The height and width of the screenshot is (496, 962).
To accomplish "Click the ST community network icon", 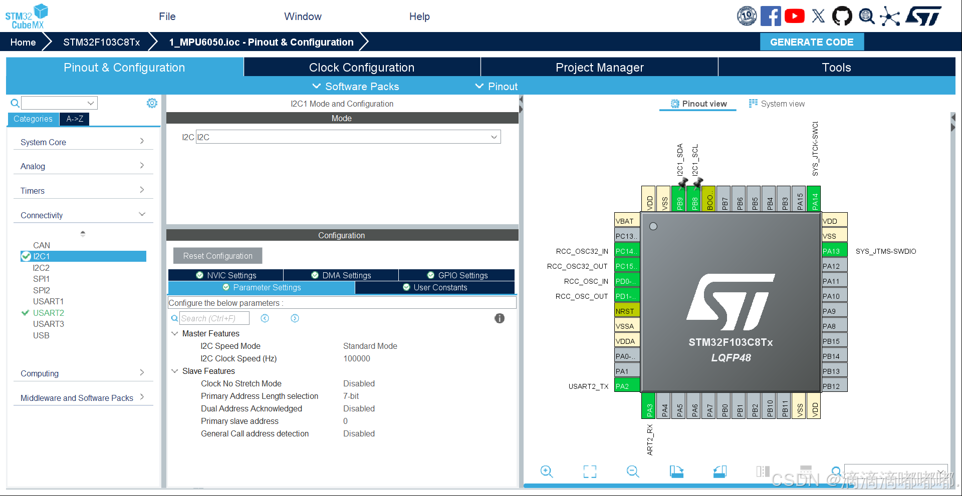I will [890, 16].
